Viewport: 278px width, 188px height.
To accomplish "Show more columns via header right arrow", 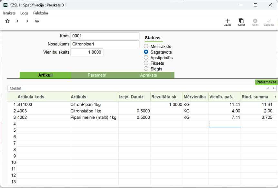I will point(275,97).
